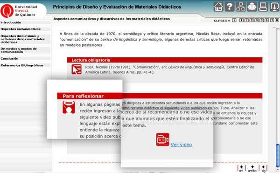The height and width of the screenshot is (173, 280).
Task: Jump to top with 'arriba' arrow
Action: (252, 168)
